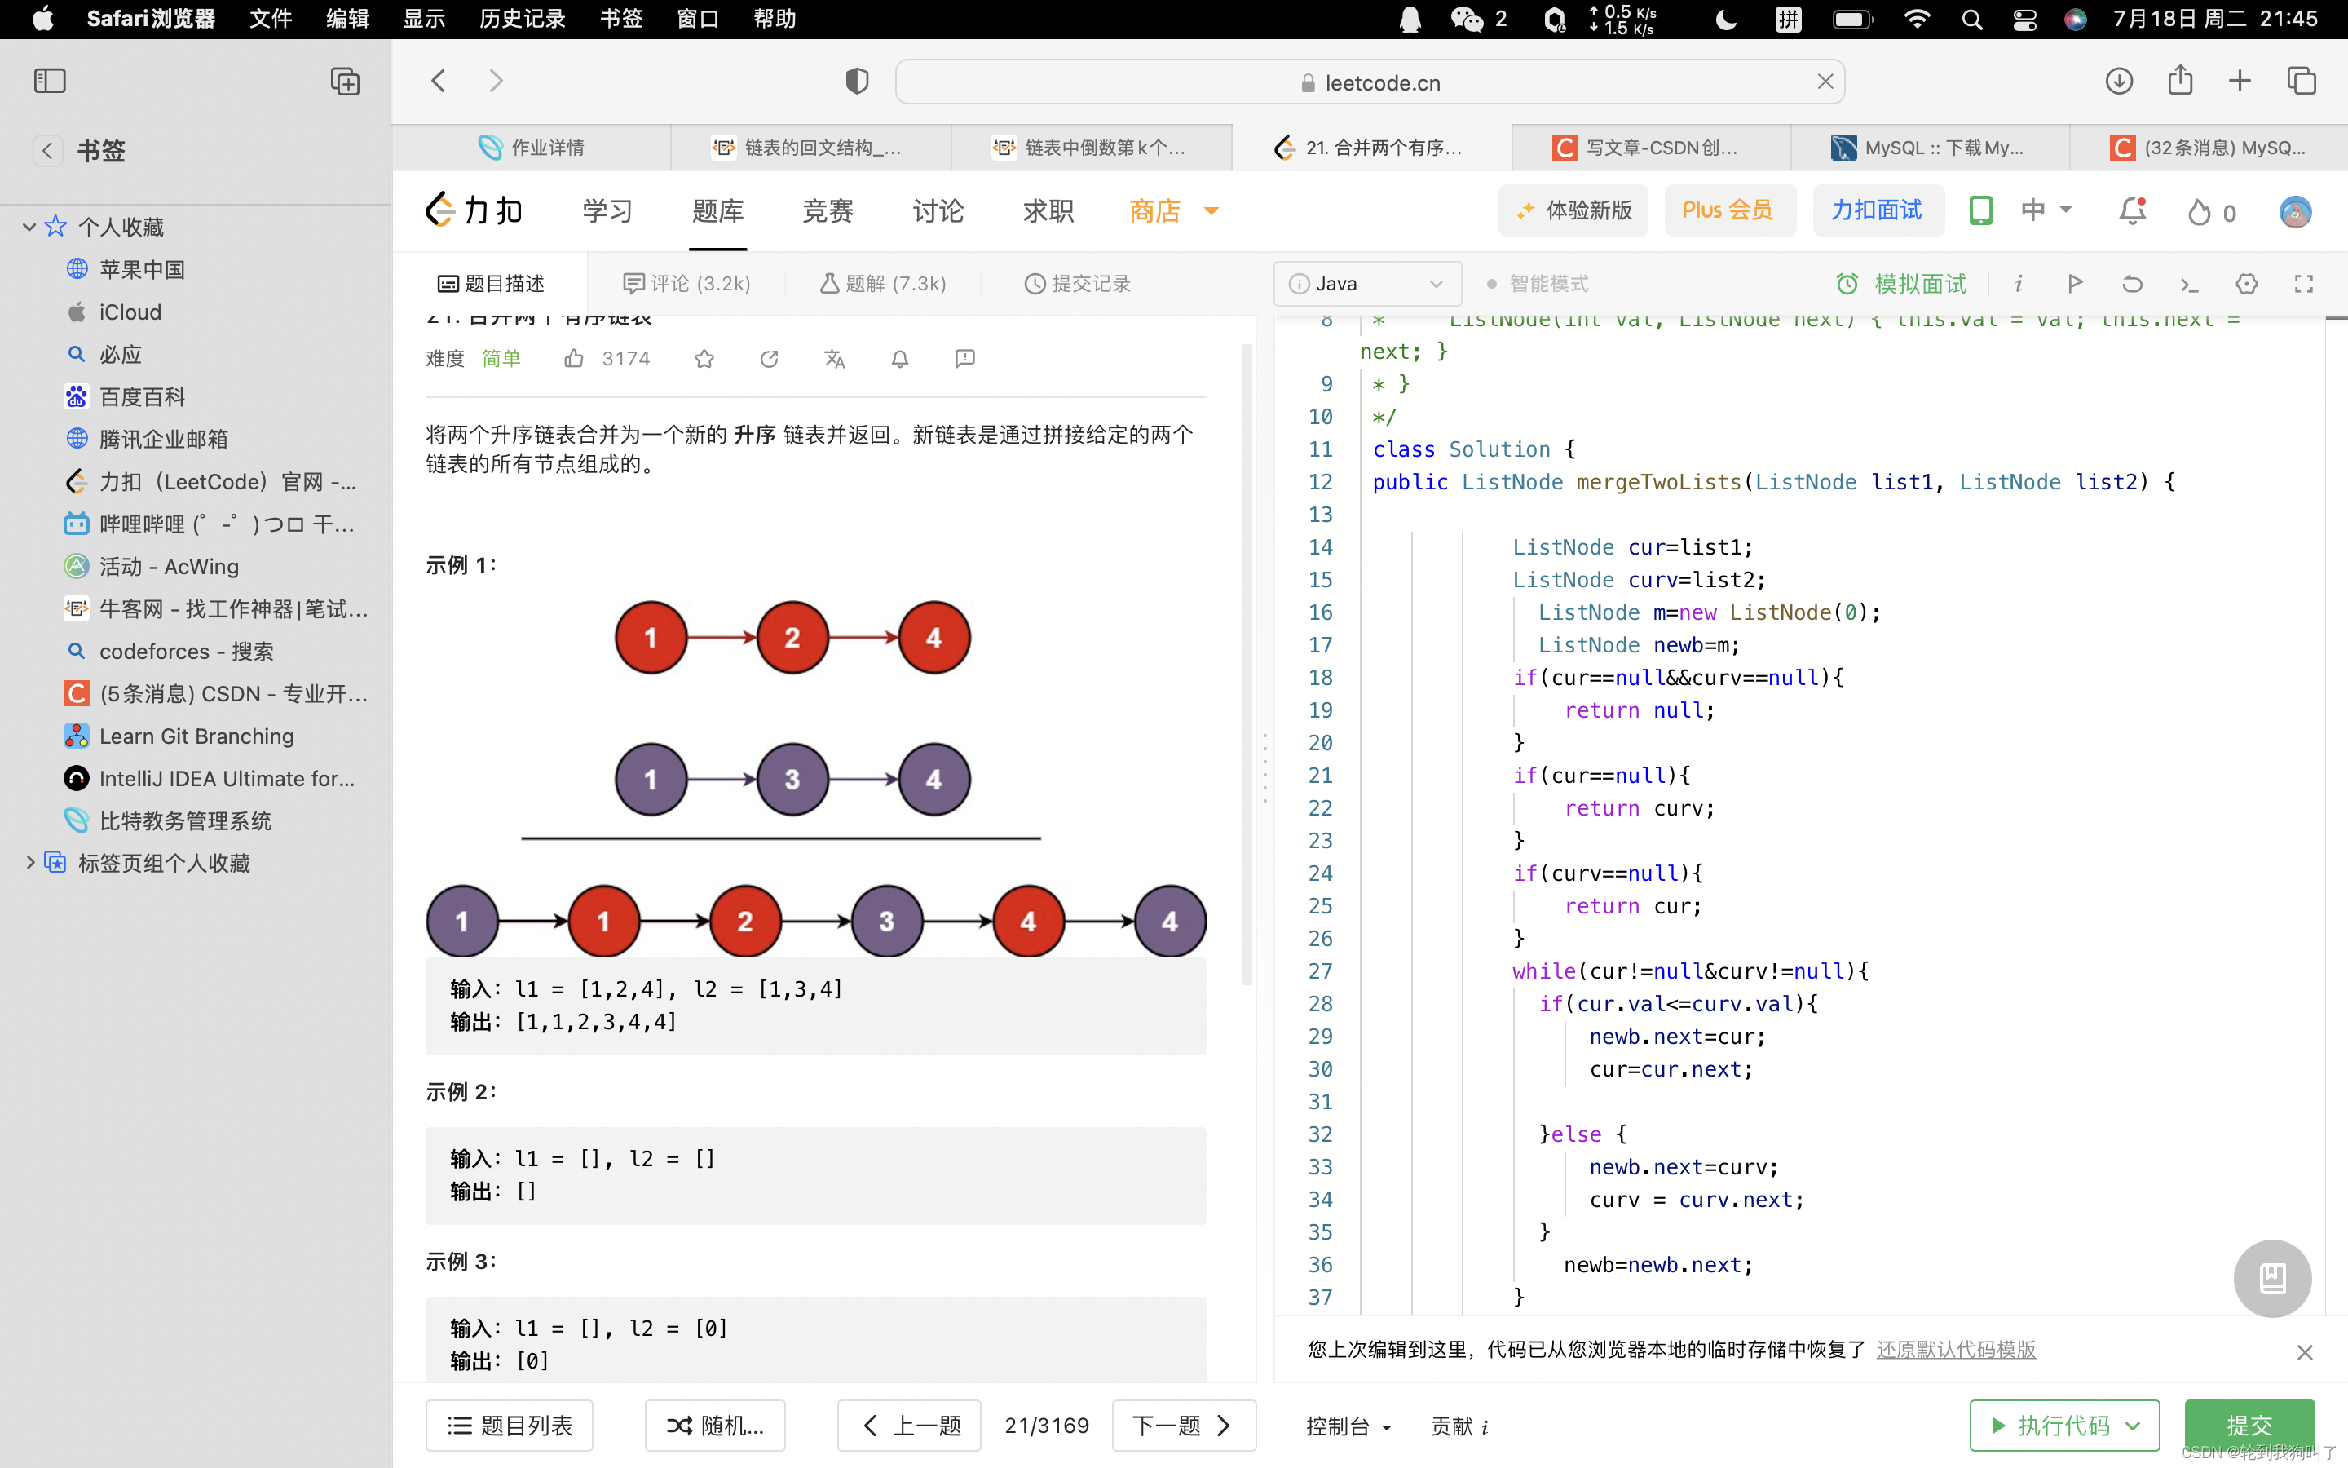The height and width of the screenshot is (1468, 2348).
Task: Expand the 标签页组个人收藏 folder
Action: 29,862
